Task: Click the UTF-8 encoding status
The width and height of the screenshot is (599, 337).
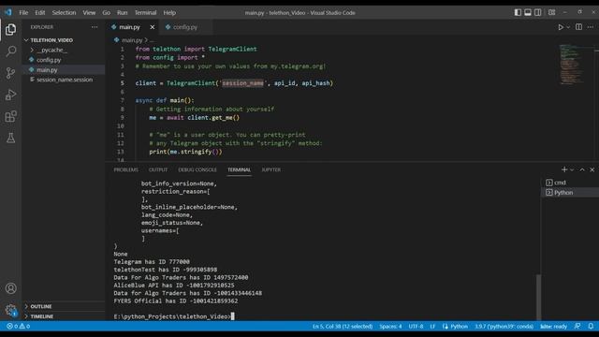Action: 416,327
